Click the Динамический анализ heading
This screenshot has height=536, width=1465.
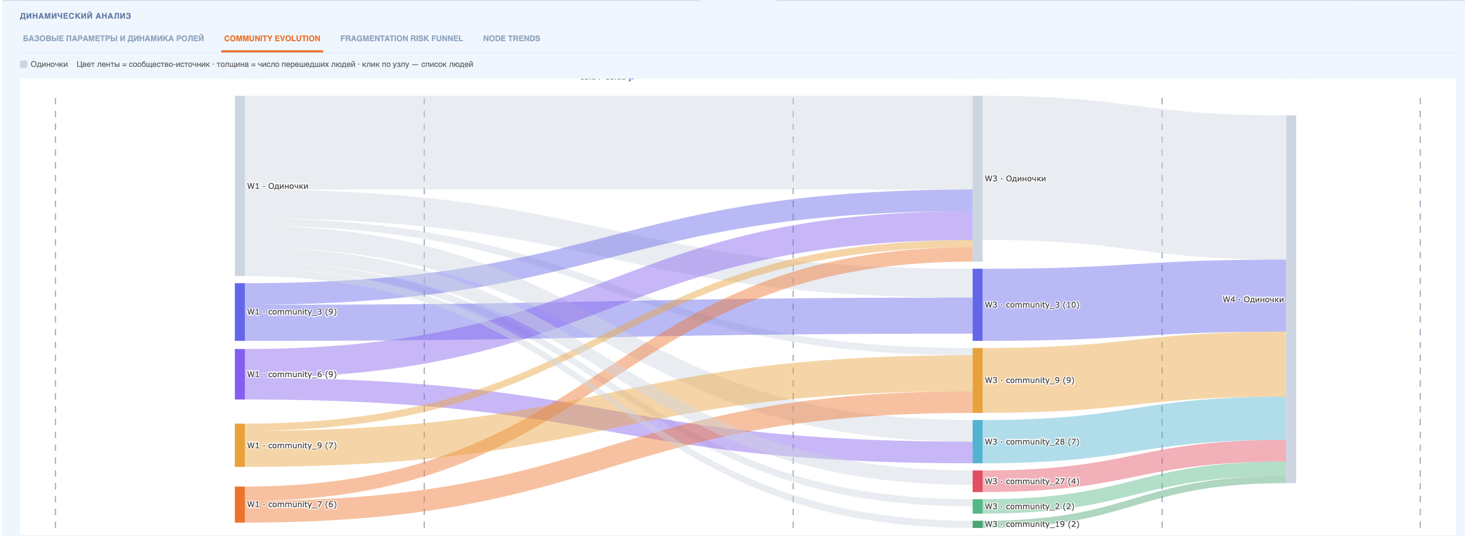75,16
